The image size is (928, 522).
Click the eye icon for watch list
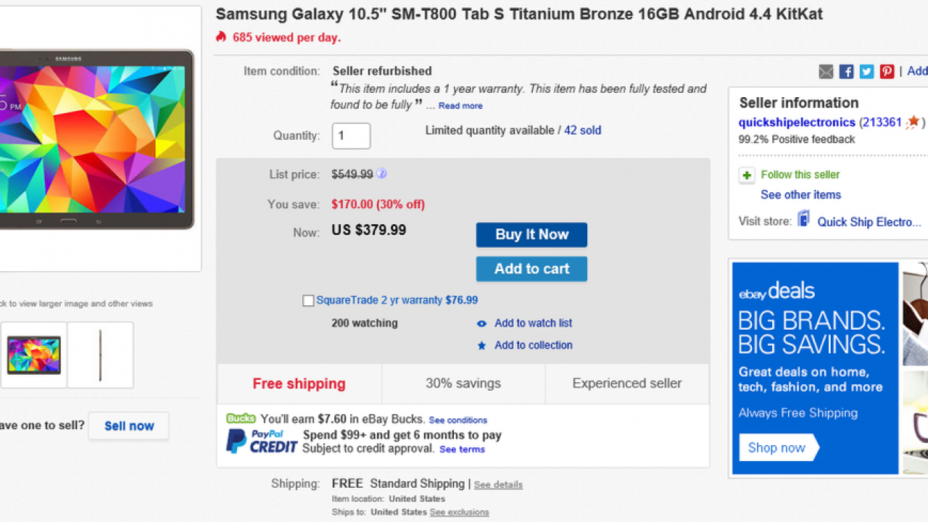click(x=481, y=324)
